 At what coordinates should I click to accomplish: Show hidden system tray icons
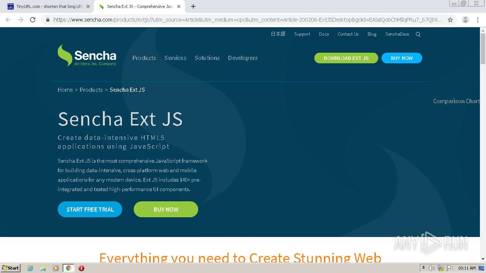tap(423, 268)
